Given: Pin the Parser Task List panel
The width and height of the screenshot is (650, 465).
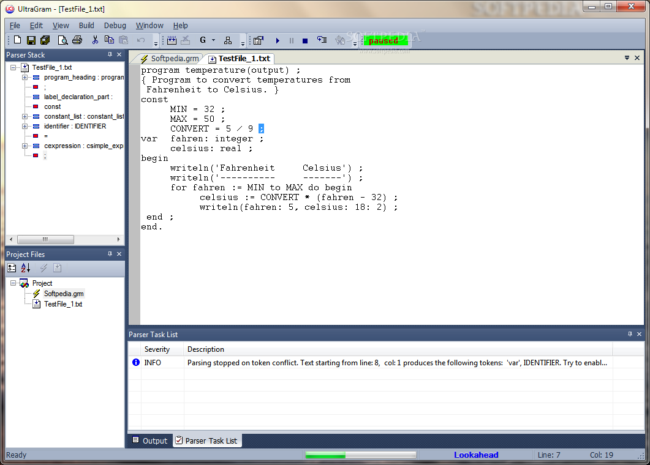Looking at the screenshot, I should (630, 334).
